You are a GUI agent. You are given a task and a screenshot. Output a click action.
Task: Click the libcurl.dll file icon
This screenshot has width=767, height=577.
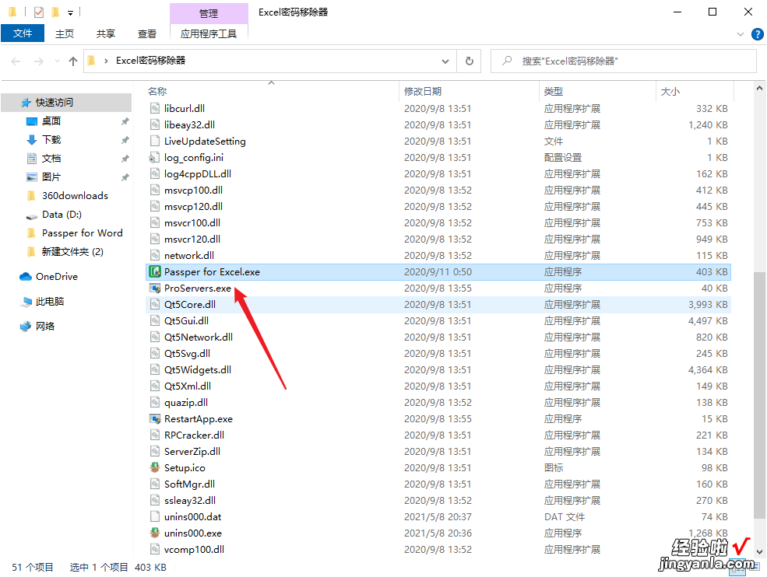[x=155, y=108]
